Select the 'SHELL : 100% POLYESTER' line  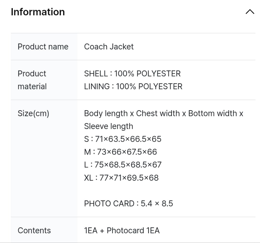point(132,74)
